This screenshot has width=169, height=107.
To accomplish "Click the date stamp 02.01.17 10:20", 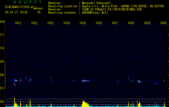I will click(x=16, y=12).
